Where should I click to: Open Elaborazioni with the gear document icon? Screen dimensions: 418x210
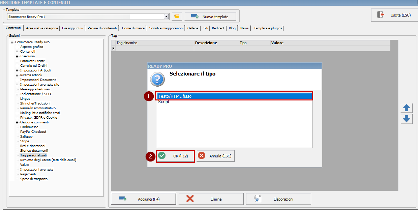(278, 199)
